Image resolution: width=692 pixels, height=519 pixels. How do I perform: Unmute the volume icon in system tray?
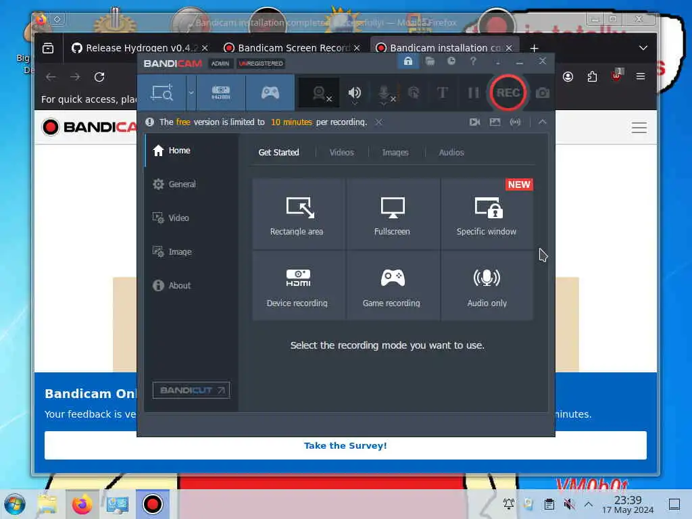[x=569, y=504]
